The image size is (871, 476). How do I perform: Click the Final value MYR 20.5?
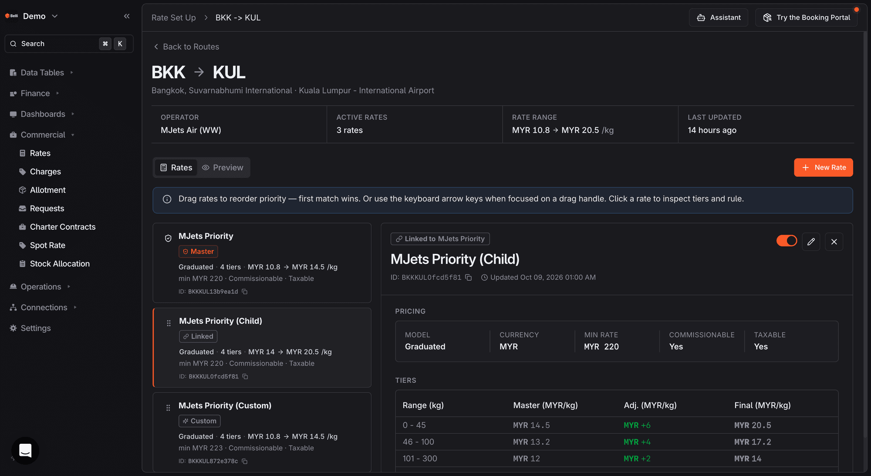tap(753, 425)
